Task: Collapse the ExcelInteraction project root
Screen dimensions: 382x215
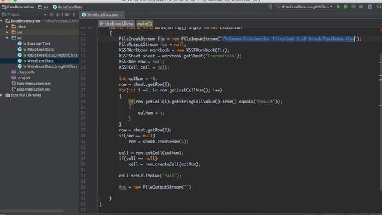Action: [x=2, y=21]
